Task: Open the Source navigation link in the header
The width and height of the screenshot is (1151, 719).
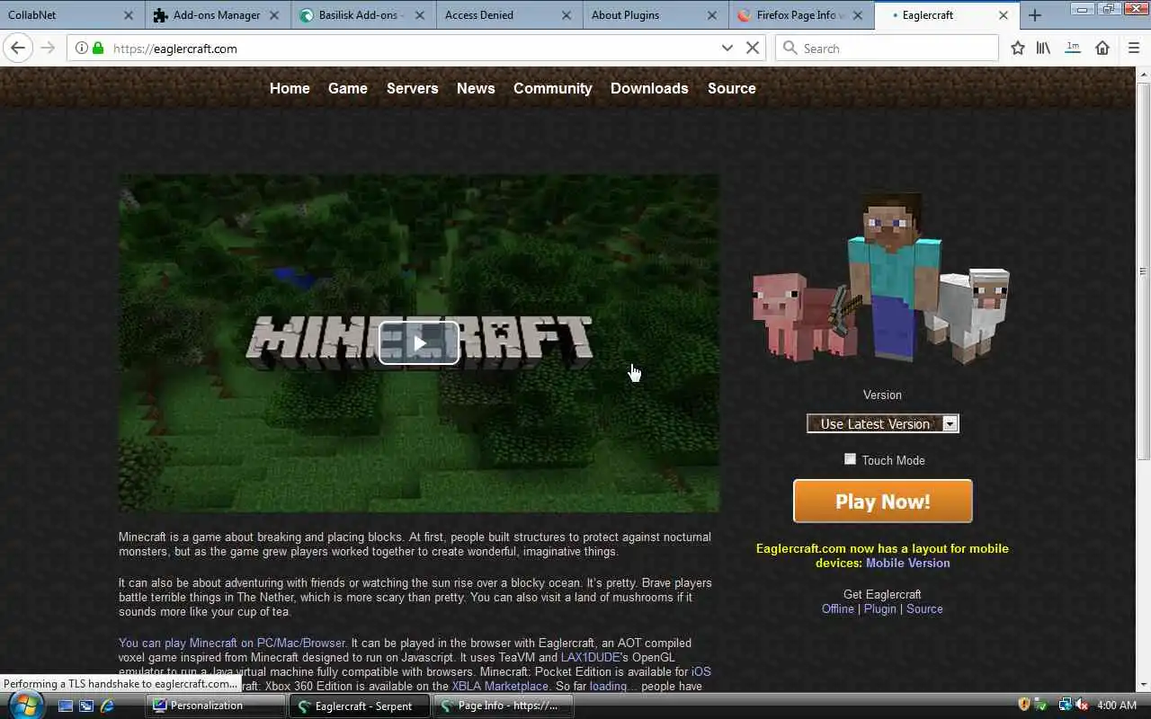Action: pyautogui.click(x=732, y=88)
